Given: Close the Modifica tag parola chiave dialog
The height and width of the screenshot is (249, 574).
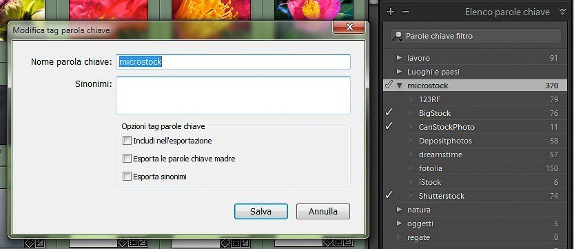Looking at the screenshot, I should click(x=349, y=28).
